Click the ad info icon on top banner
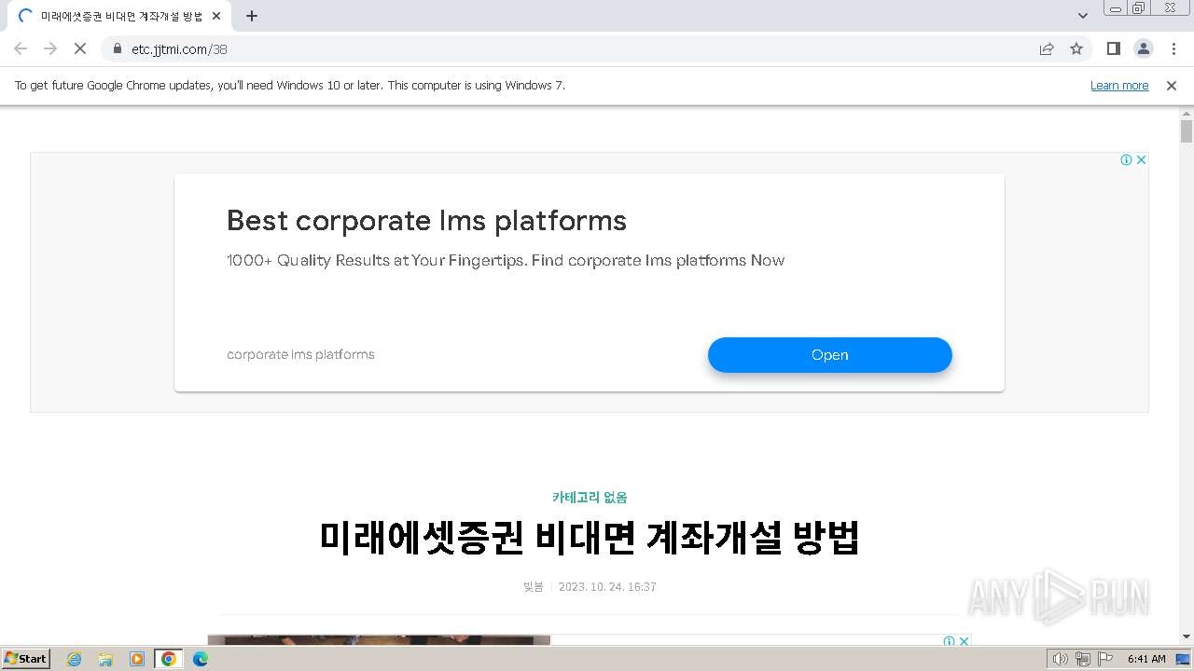1194x671 pixels. click(1127, 159)
